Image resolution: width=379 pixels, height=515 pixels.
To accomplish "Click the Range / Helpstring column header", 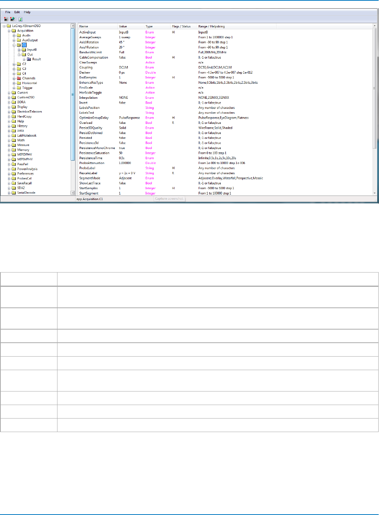I will click(x=237, y=26).
